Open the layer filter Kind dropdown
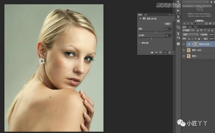The width and height of the screenshot is (215, 133). click(x=188, y=30)
